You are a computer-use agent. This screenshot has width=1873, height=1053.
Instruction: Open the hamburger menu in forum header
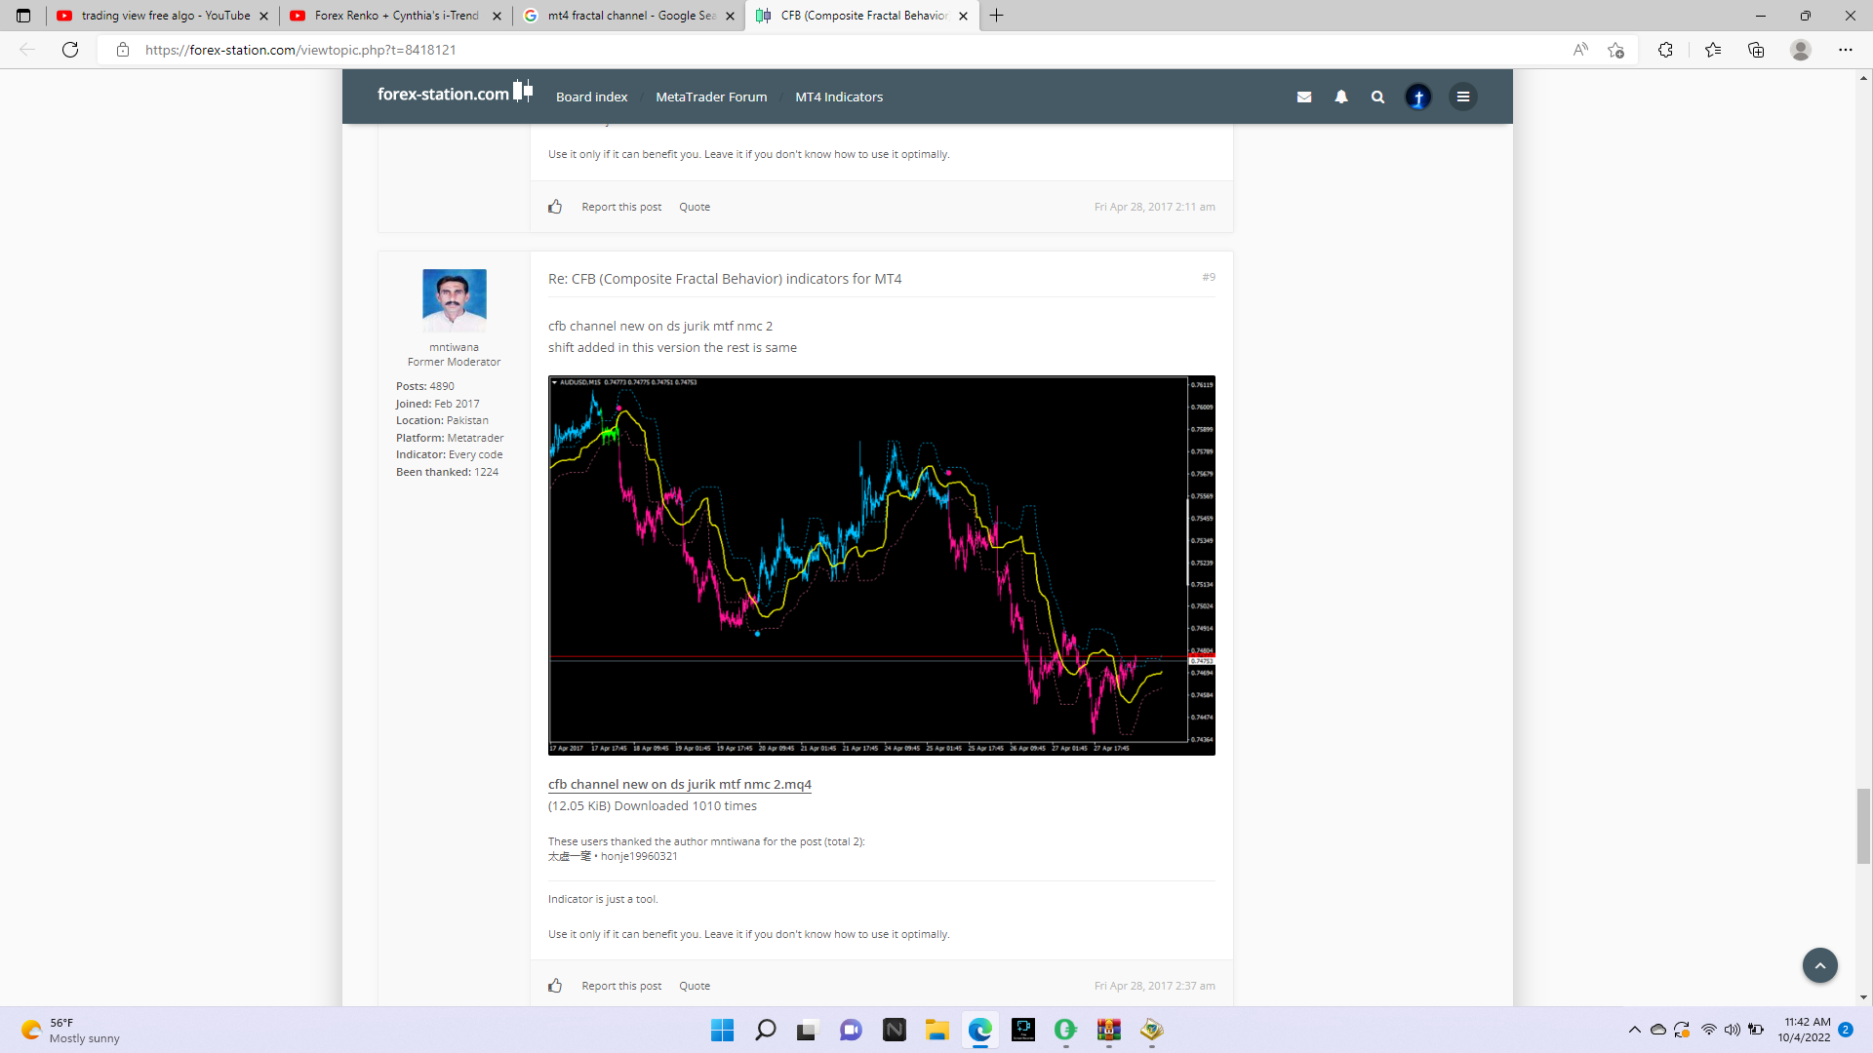[1462, 97]
